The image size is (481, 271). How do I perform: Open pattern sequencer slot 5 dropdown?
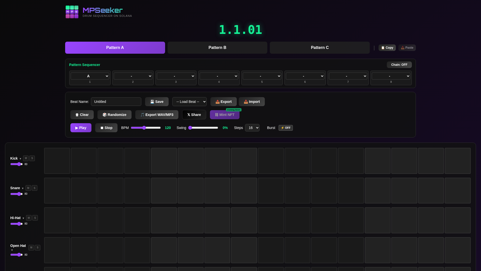pos(262,76)
